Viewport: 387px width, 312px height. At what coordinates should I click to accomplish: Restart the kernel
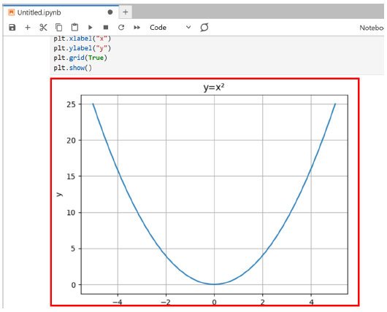pyautogui.click(x=121, y=28)
